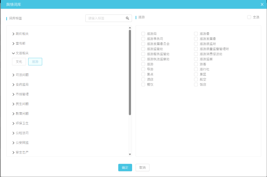Enable the 旅行社 checkbox
The width and height of the screenshot is (267, 177).
point(196,69)
